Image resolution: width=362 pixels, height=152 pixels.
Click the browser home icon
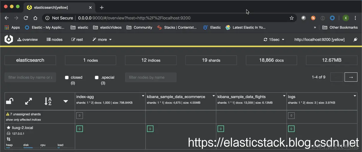35,18
